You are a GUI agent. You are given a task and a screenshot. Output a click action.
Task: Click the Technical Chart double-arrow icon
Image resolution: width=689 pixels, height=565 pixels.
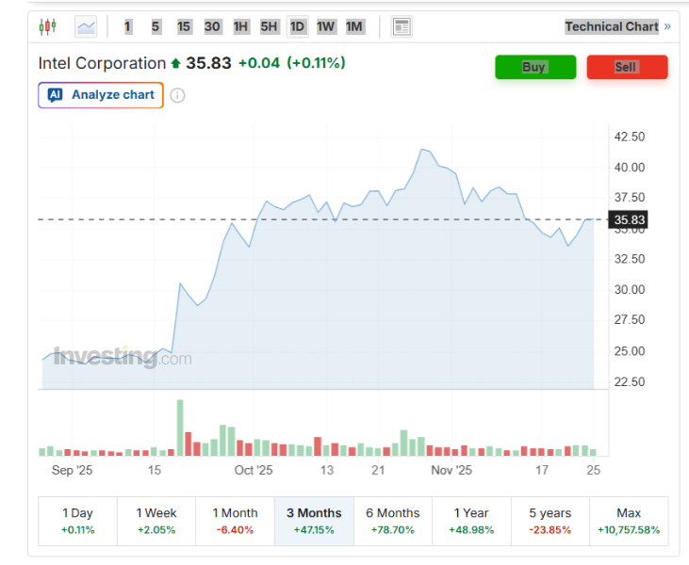[667, 26]
